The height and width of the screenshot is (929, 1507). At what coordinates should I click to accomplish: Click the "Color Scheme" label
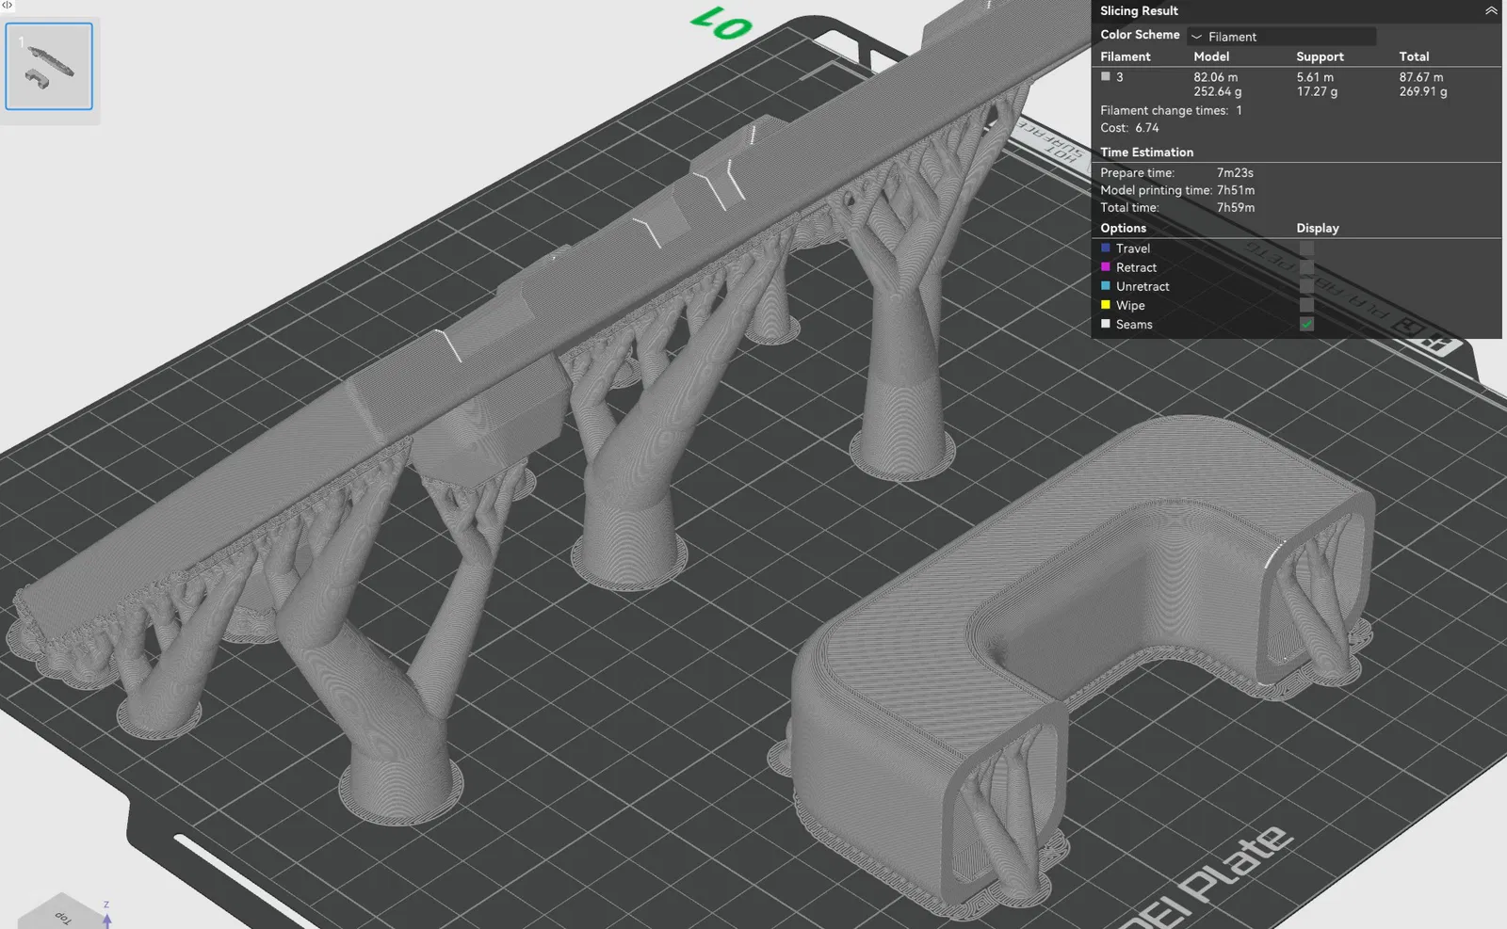tap(1140, 35)
